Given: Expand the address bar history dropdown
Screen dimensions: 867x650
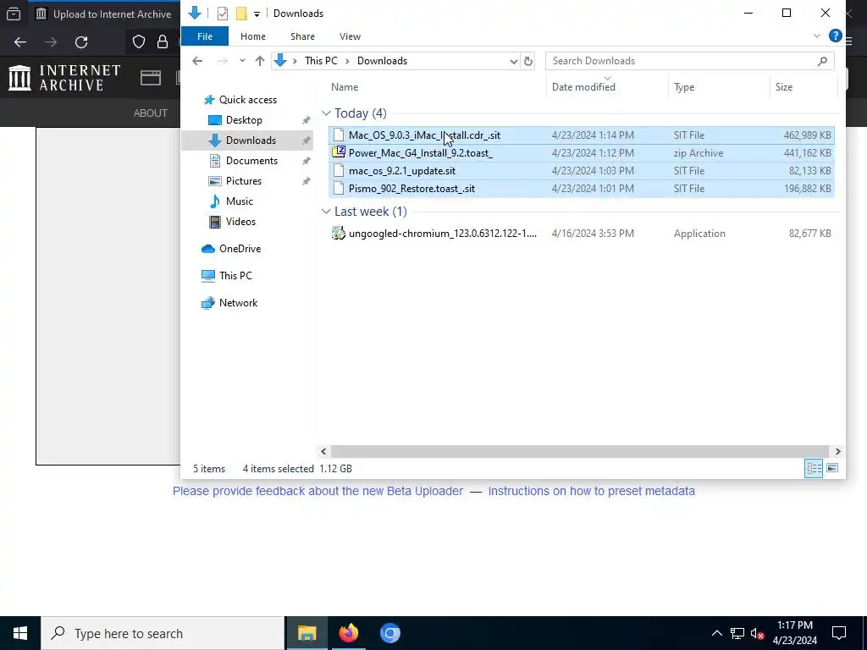Looking at the screenshot, I should [x=514, y=61].
